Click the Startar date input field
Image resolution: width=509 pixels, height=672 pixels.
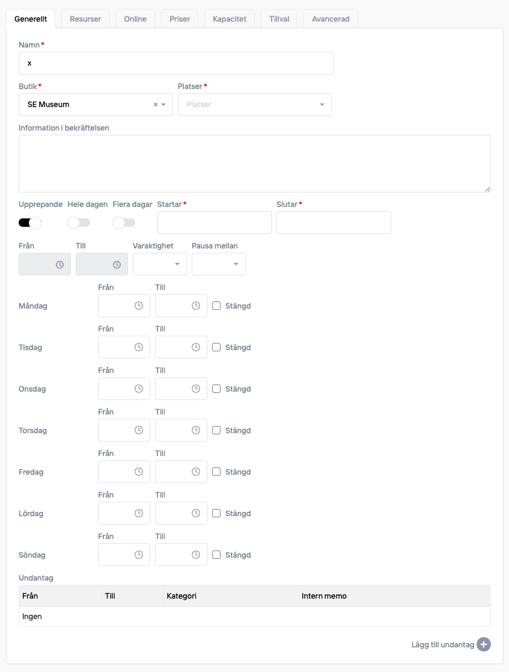214,223
